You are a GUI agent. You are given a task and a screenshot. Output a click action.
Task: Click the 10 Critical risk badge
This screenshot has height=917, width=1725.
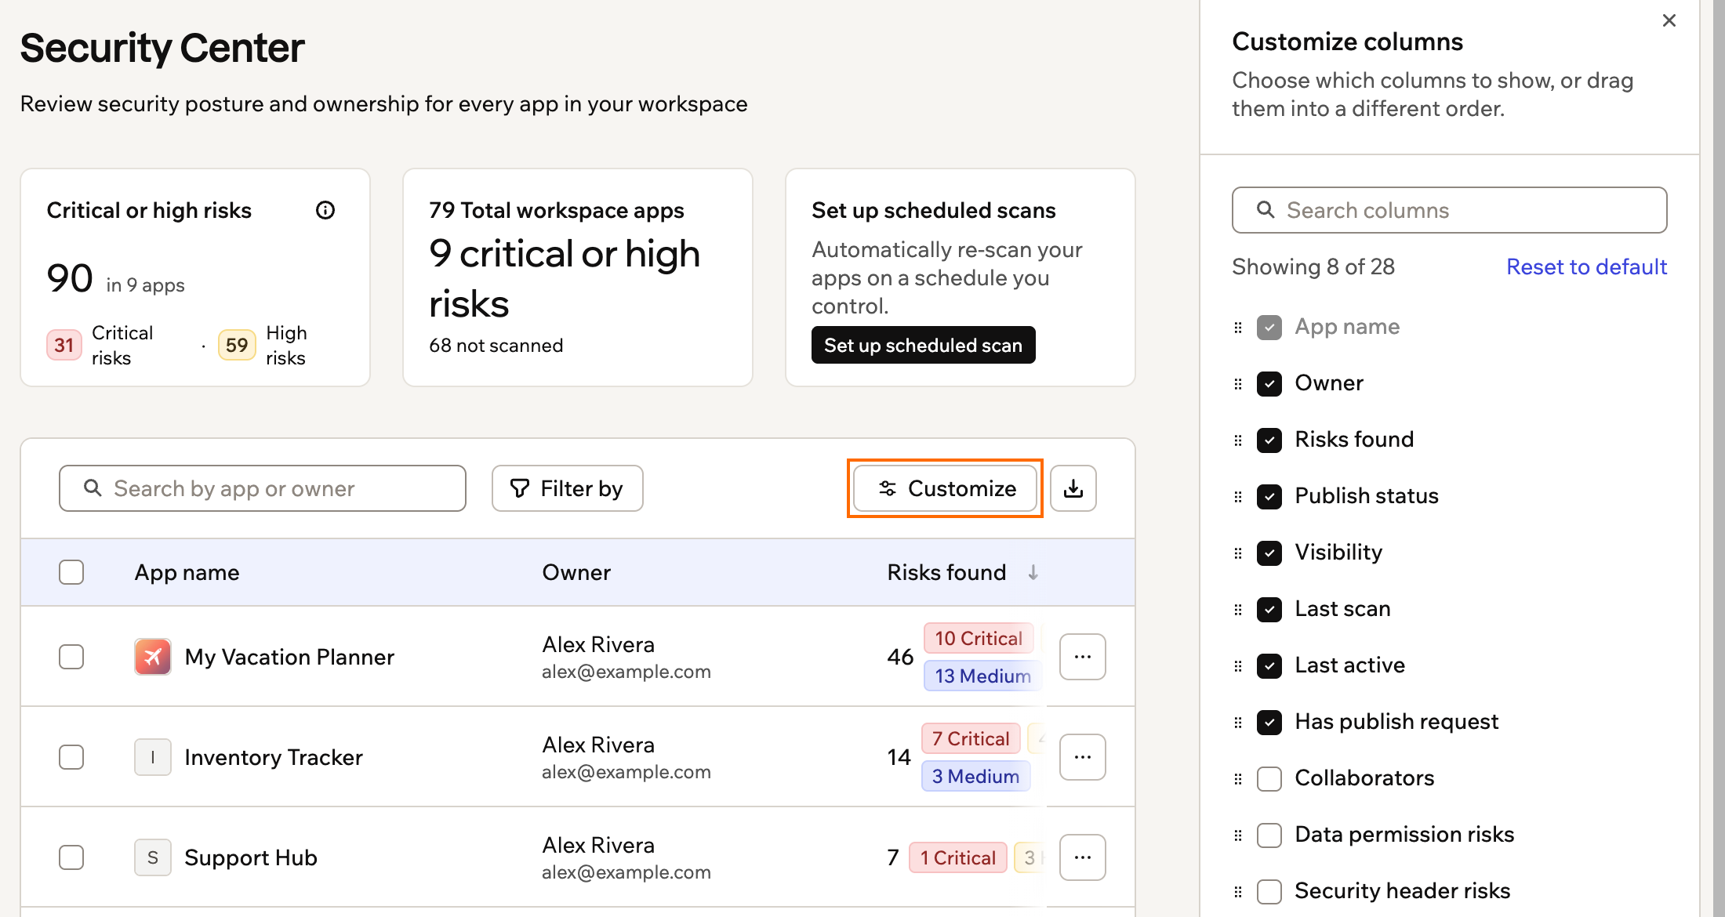[979, 638]
